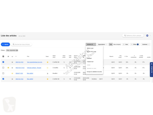Image resolution: width=153 pixels, height=115 pixels.
Task: Click yellow flag icon in second row
Action: tap(8, 68)
